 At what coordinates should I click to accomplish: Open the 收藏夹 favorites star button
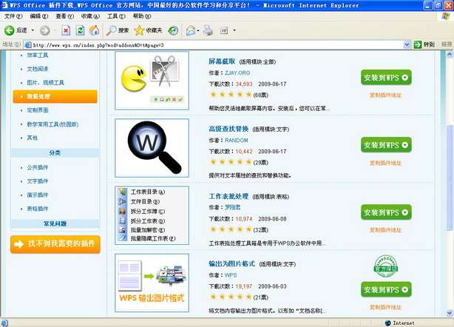[148, 30]
